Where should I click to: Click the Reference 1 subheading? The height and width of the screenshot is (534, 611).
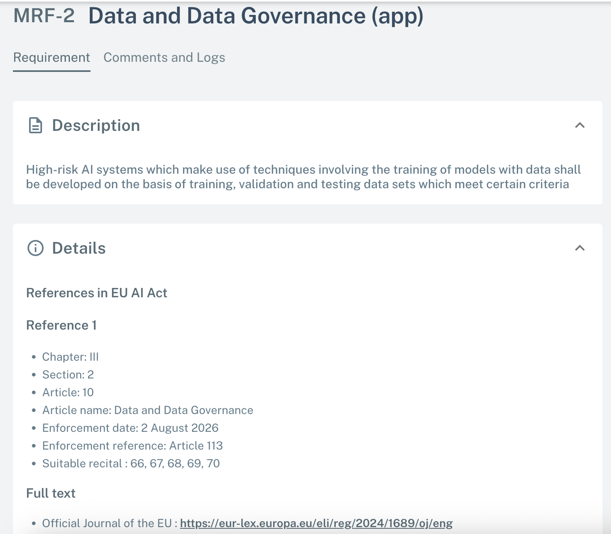click(61, 325)
